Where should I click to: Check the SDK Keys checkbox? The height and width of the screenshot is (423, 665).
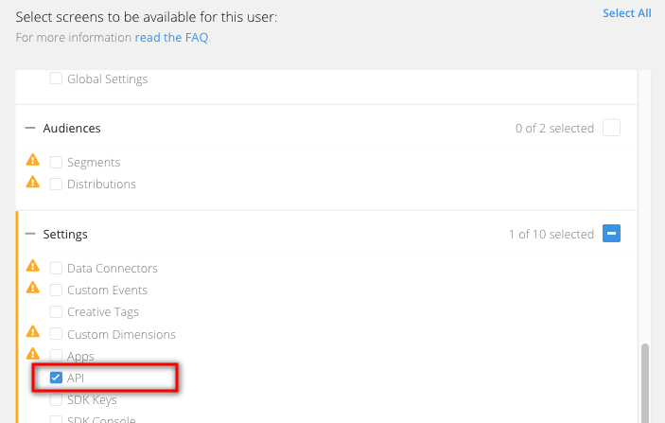(56, 400)
